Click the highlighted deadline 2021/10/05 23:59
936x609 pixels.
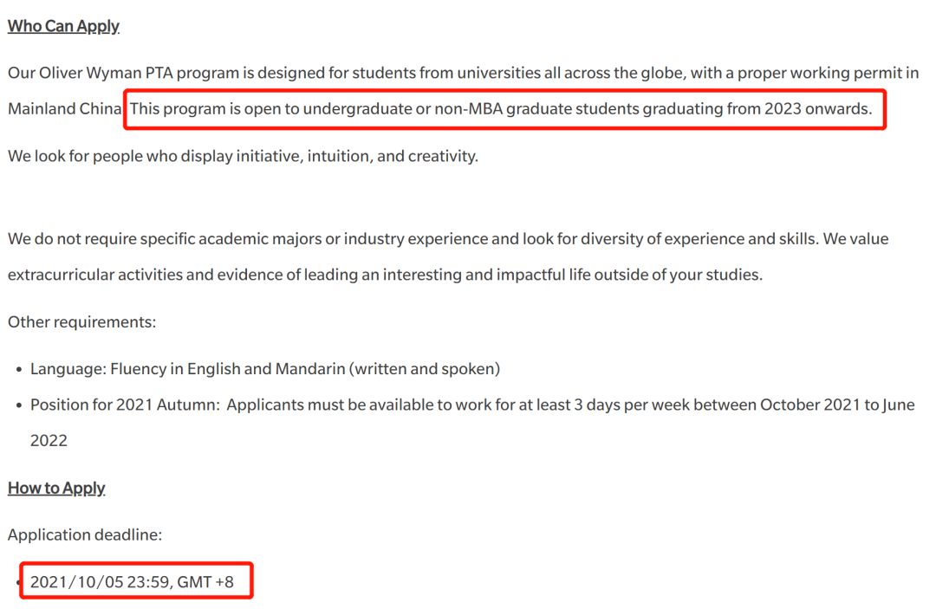100,581
